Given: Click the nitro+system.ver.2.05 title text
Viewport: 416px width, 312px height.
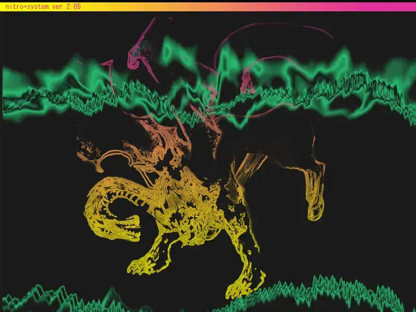Looking at the screenshot, I should pyautogui.click(x=41, y=6).
